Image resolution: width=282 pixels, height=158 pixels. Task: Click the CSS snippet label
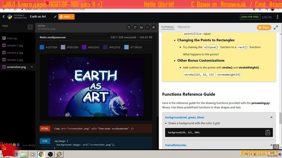click(x=45, y=141)
